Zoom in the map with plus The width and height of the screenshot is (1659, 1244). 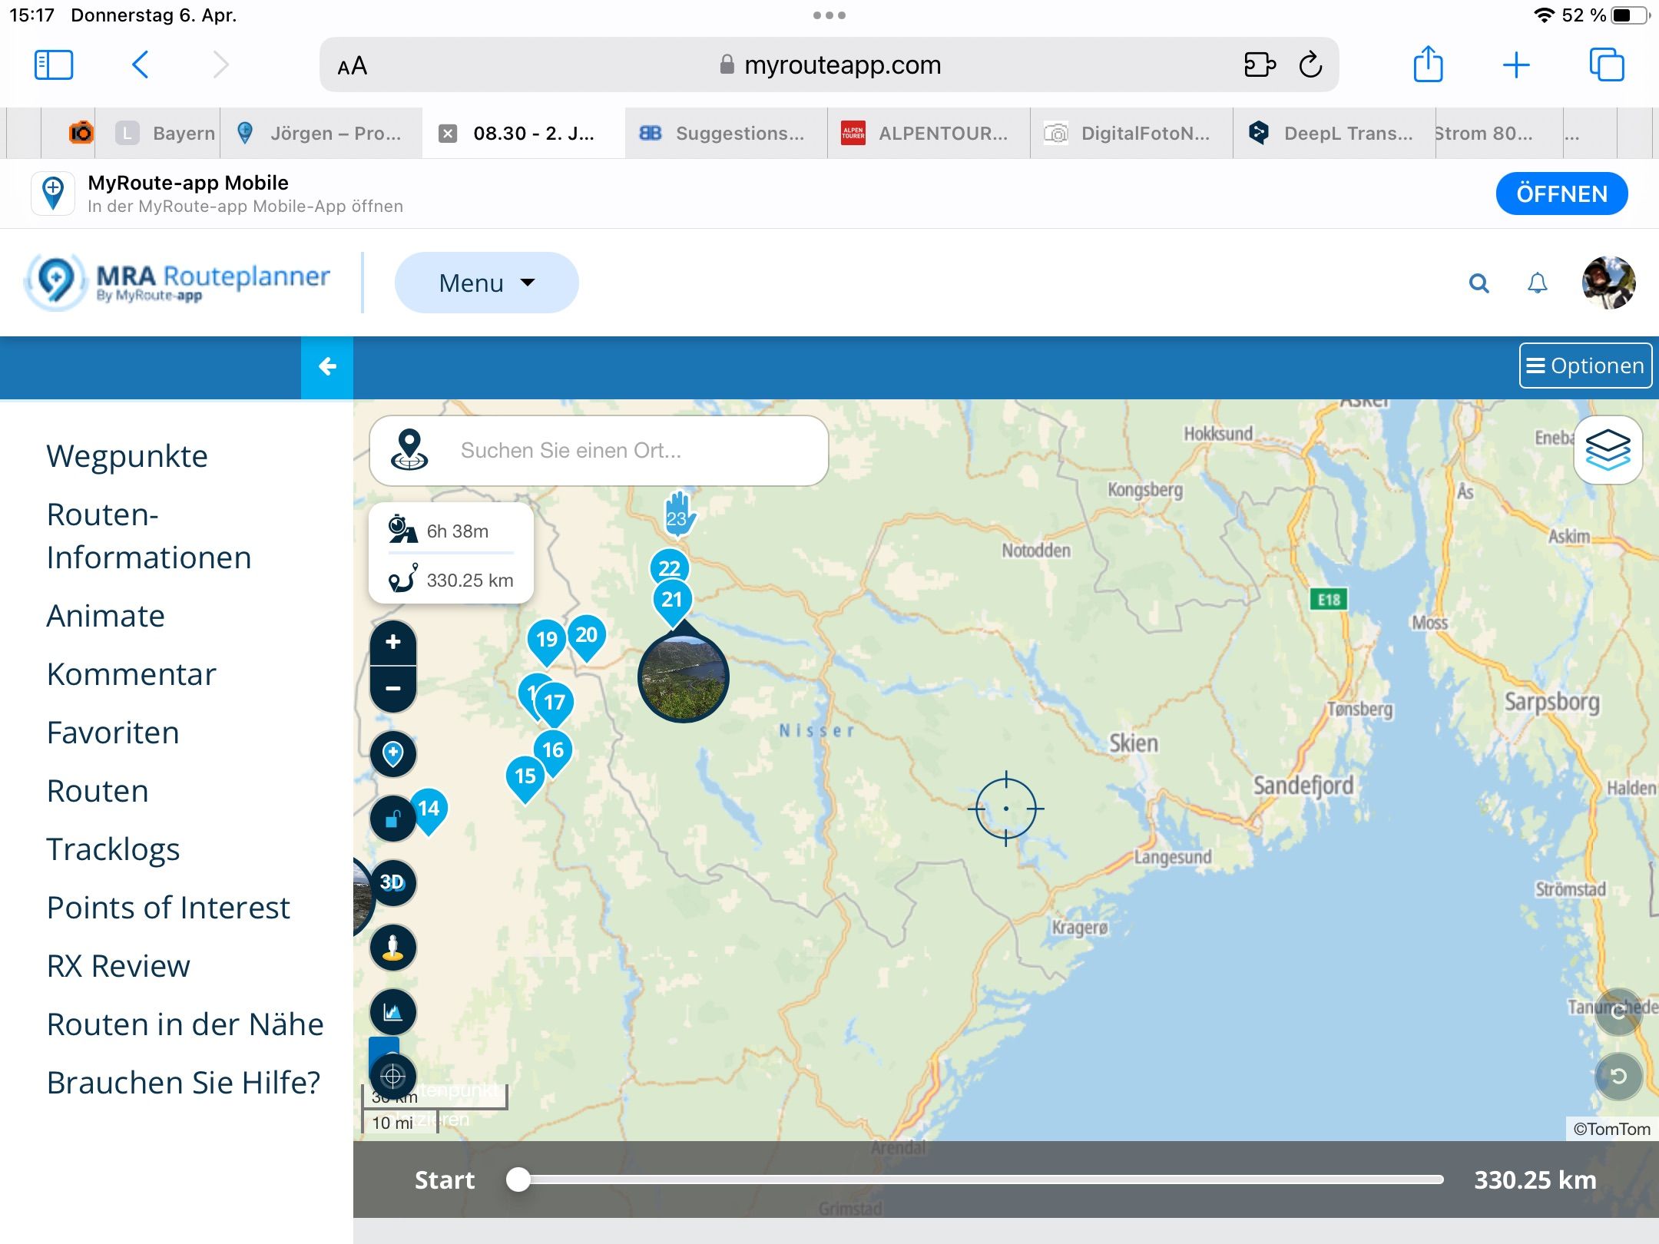pos(393,642)
